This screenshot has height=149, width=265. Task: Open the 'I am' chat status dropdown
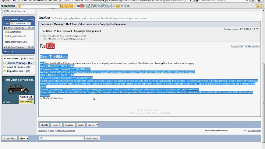[x=20, y=23]
